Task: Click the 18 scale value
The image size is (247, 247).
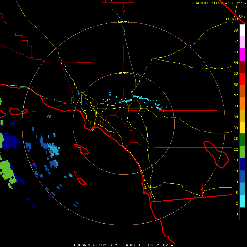Action: 236,160
